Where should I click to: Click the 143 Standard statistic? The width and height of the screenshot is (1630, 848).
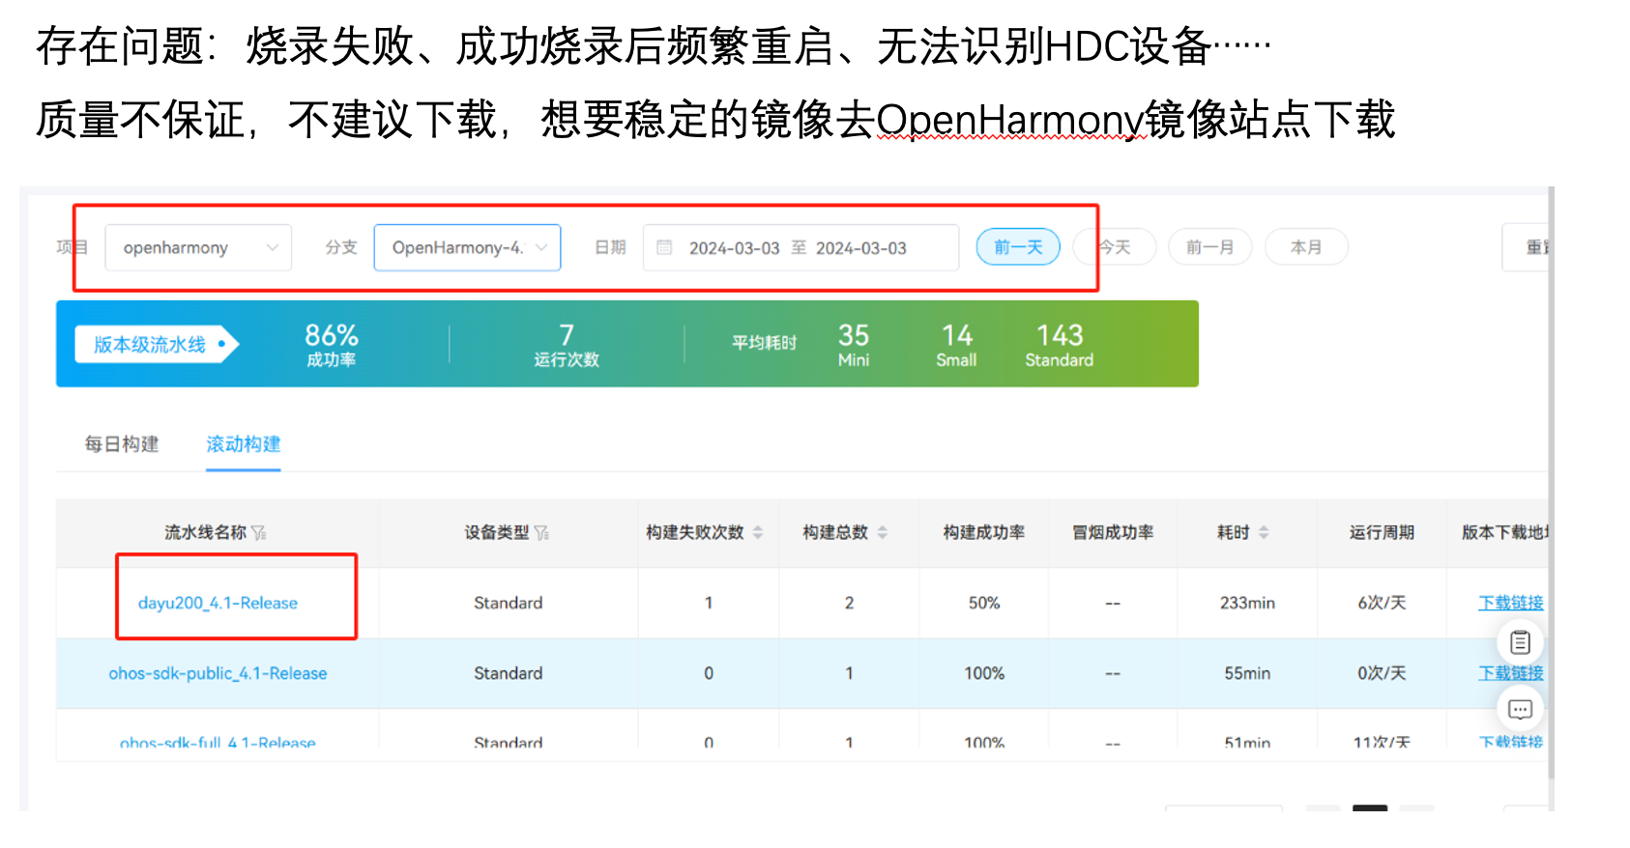pyautogui.click(x=1060, y=345)
